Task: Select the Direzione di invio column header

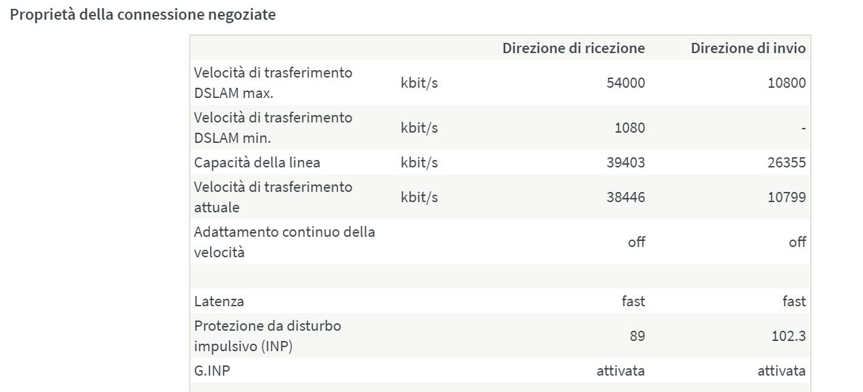Action: coord(748,48)
